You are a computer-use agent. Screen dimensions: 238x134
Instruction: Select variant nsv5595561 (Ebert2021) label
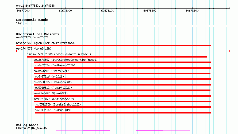[x=51, y=71]
